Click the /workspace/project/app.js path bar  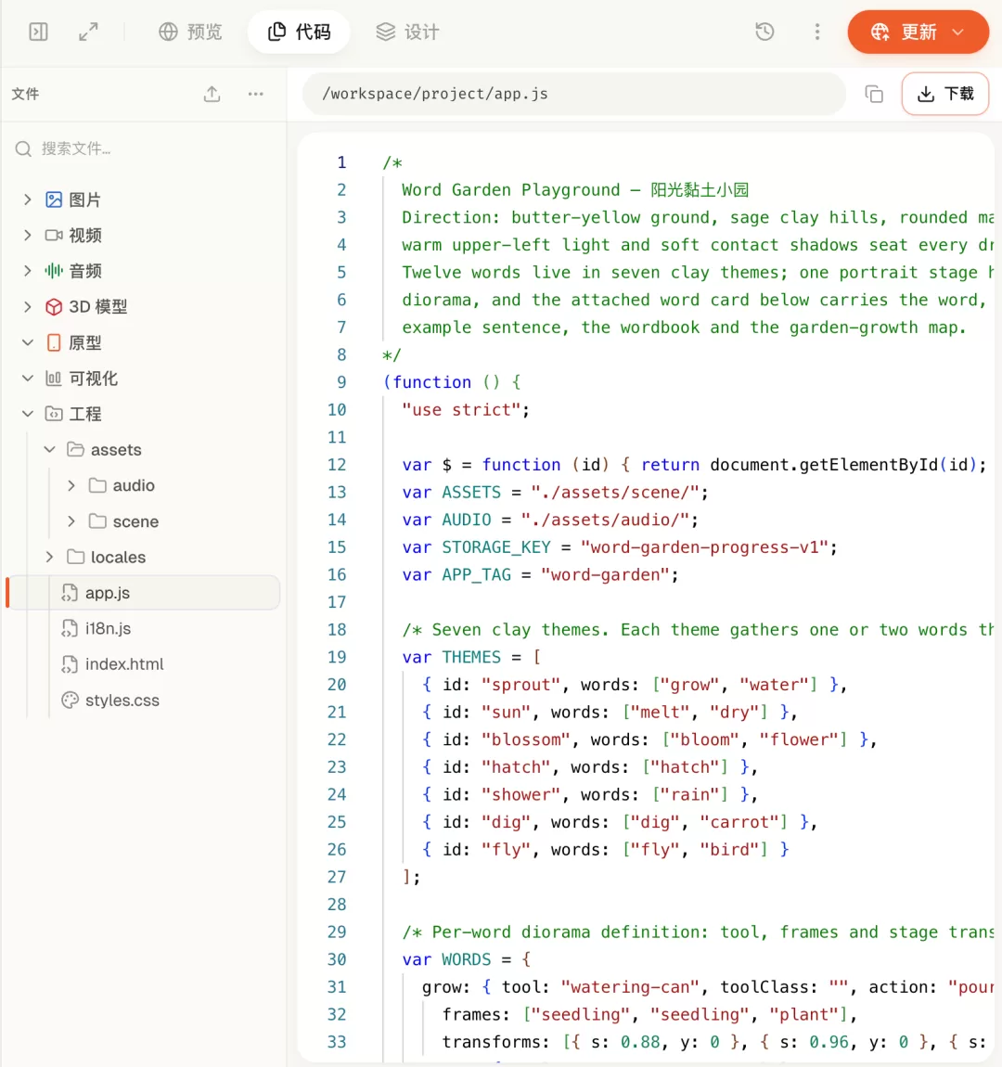(x=573, y=94)
